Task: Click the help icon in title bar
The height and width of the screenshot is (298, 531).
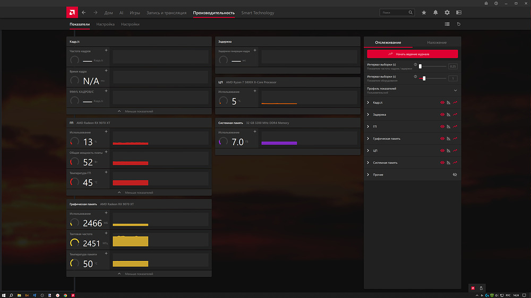Action: point(496,3)
